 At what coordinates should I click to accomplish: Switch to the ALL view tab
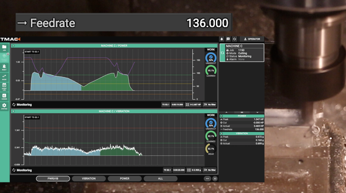(160, 179)
